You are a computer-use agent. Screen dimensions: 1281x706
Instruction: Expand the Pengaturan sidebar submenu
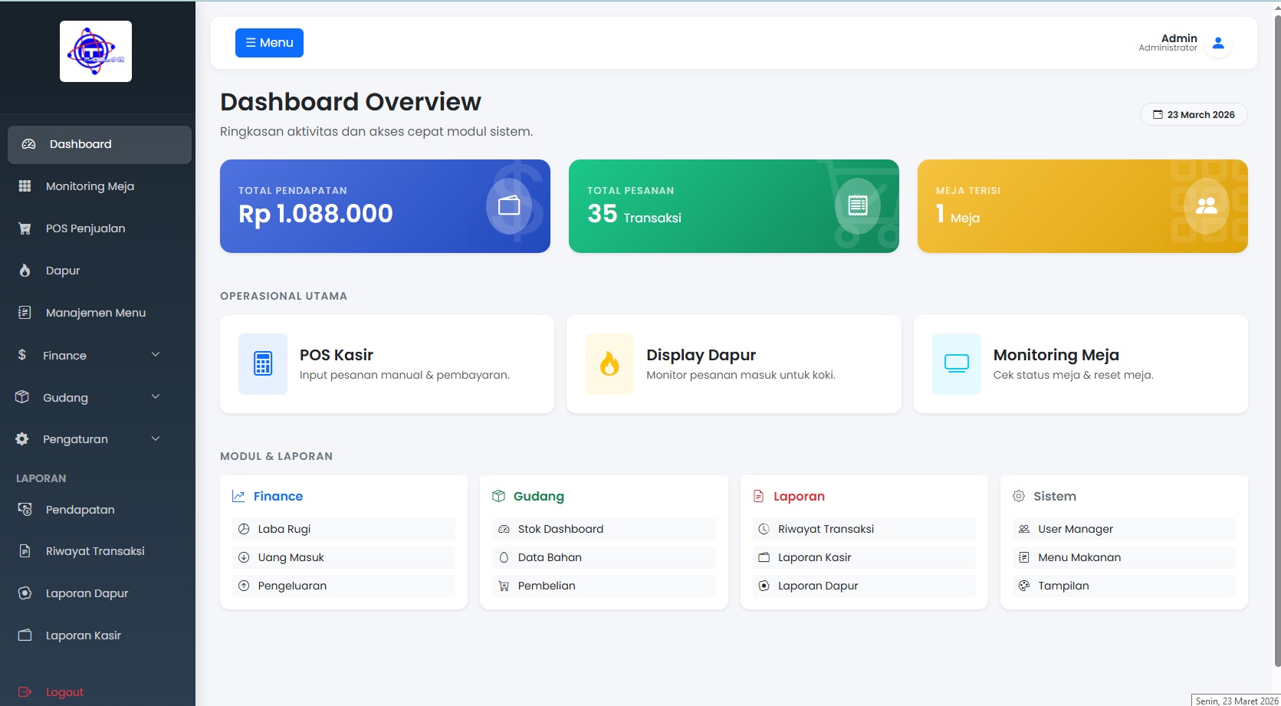point(100,439)
